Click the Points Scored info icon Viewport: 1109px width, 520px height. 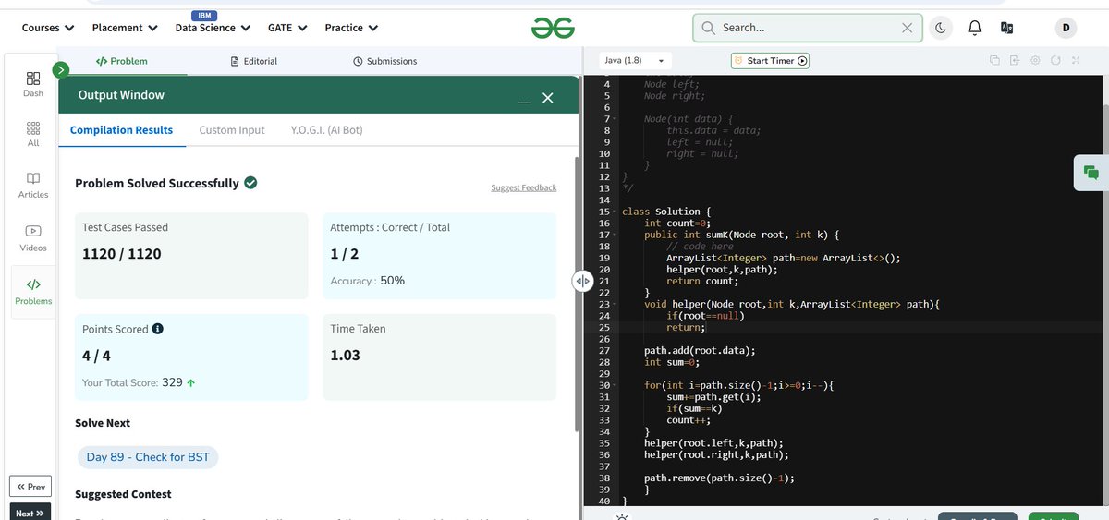tap(158, 329)
